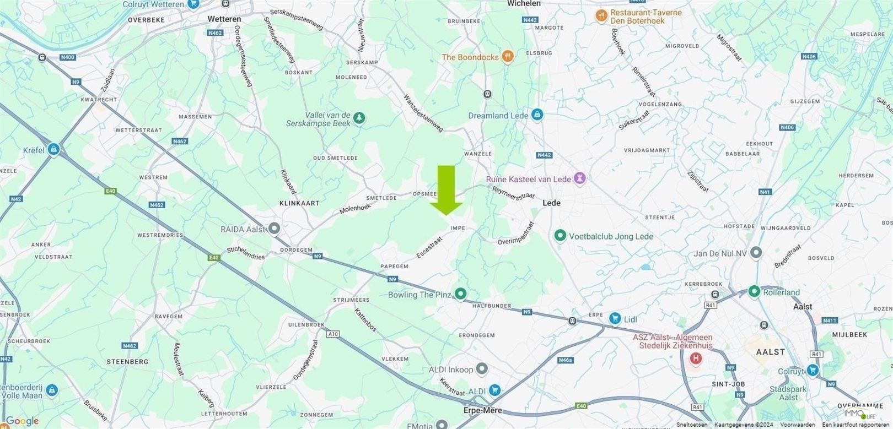Click Vallei van de Serskampse Beek park icon
Screen dimensions: 893x429
pyautogui.click(x=359, y=117)
